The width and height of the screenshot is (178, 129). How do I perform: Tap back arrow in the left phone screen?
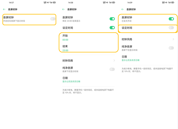click(4, 10)
